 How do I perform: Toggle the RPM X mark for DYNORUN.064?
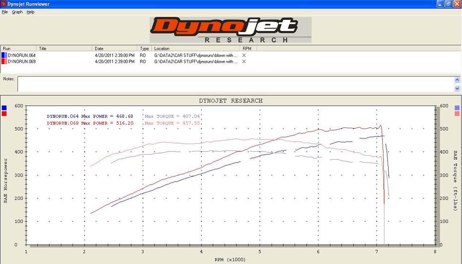click(x=244, y=55)
